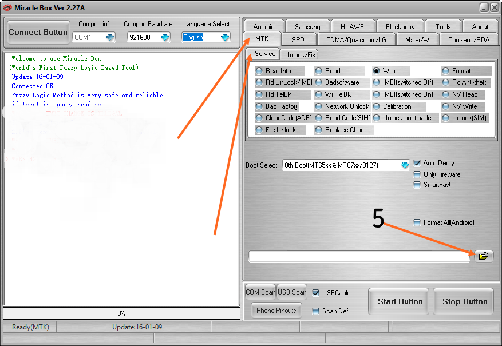Enable the SmartFast checkbox
Viewport: 502px width, 346px height.
click(x=417, y=185)
